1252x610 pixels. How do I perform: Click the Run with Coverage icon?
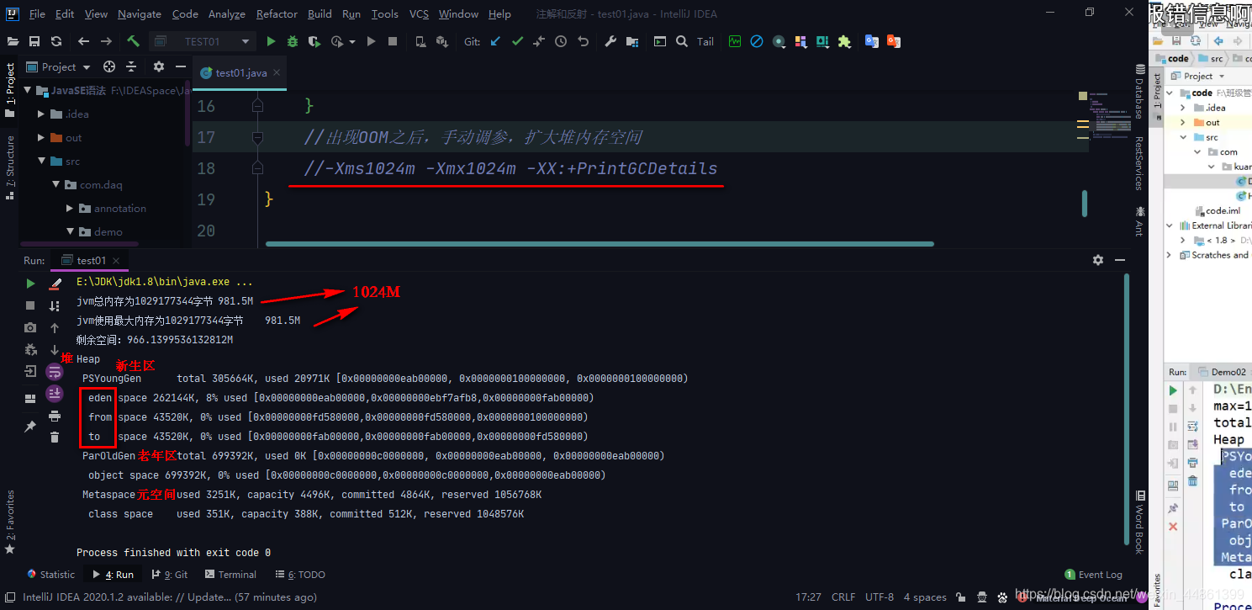314,41
